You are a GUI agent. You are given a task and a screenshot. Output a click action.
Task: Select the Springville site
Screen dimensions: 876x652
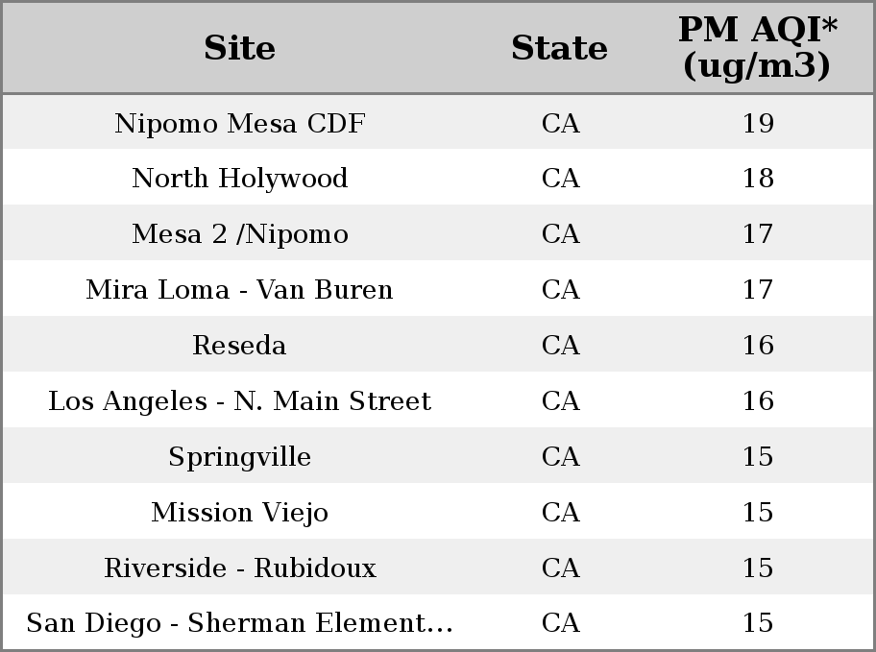240,457
